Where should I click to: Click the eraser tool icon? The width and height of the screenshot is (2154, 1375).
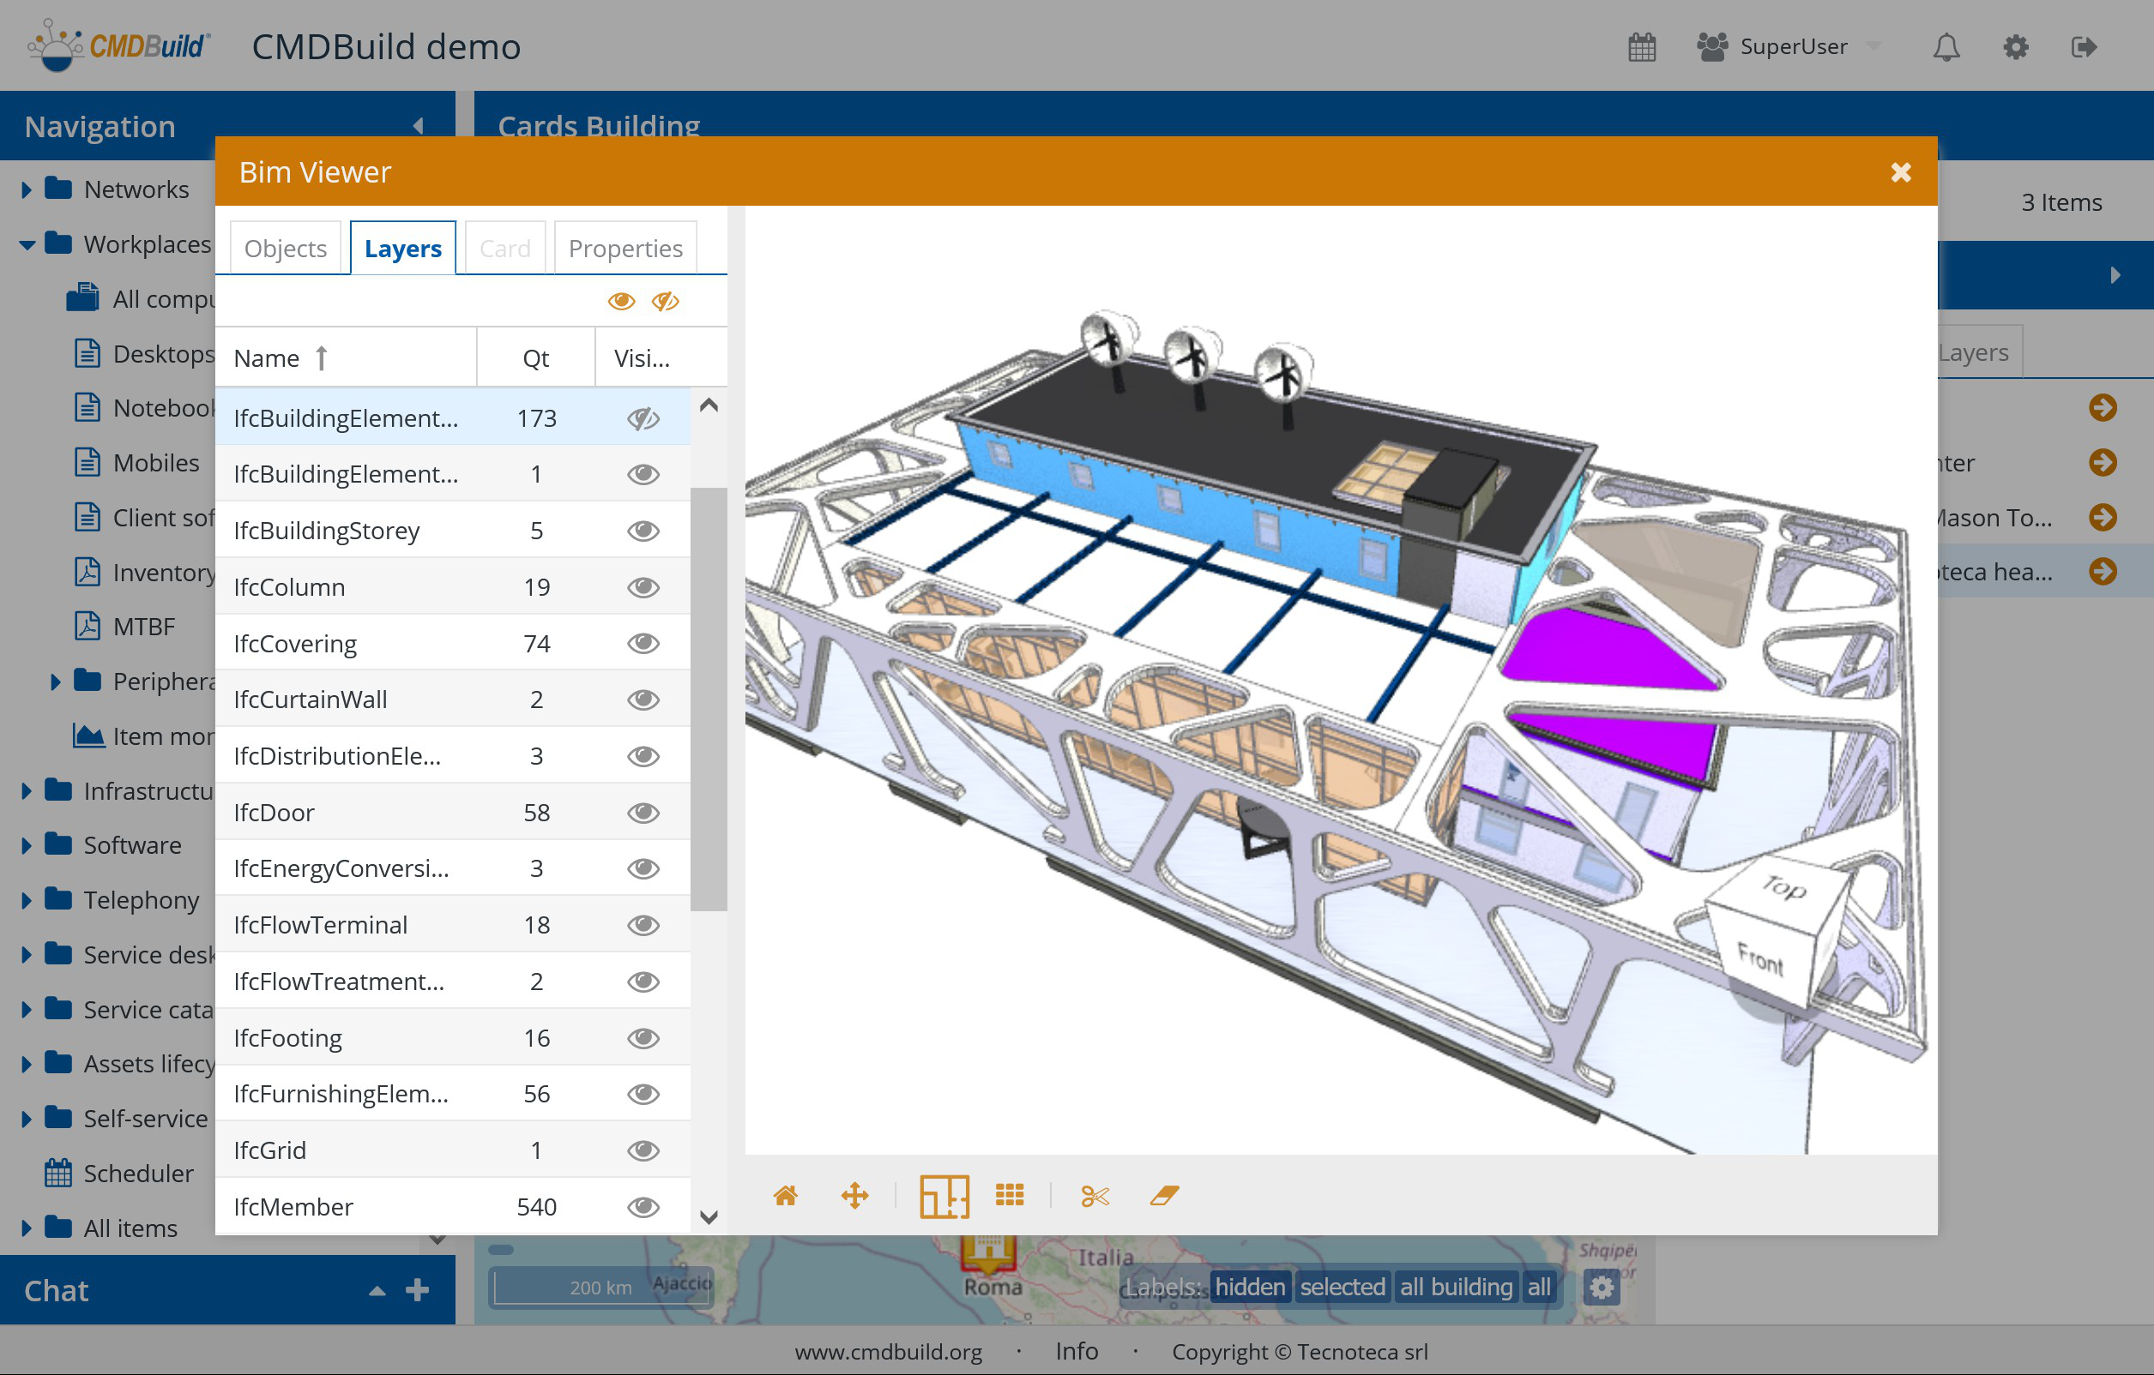pyautogui.click(x=1164, y=1195)
